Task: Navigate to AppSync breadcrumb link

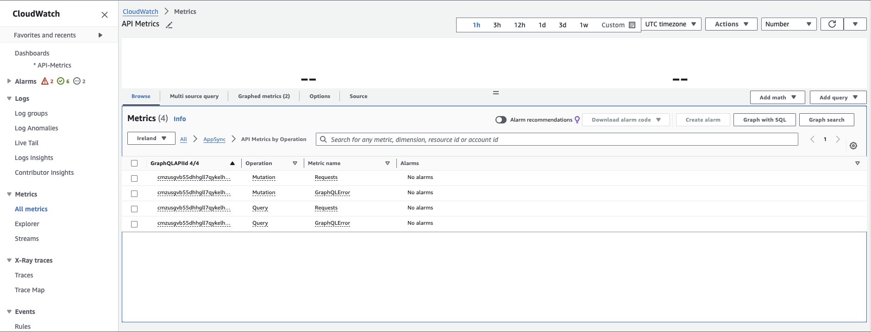Action: (x=214, y=139)
